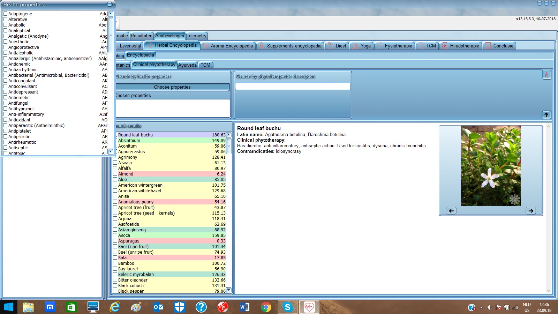Open Google Chrome from the taskbar

tap(266, 307)
